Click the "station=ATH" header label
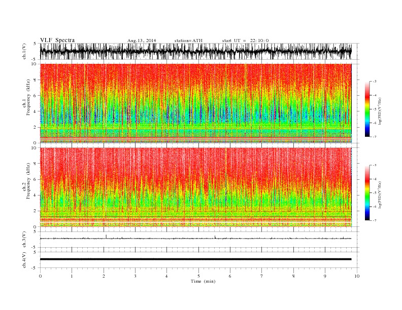Viewport: 402px width, 310px height. [188, 41]
